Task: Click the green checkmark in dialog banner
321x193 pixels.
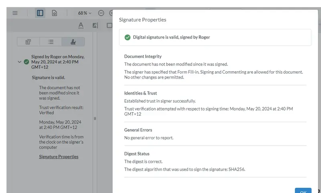Action: point(127,37)
